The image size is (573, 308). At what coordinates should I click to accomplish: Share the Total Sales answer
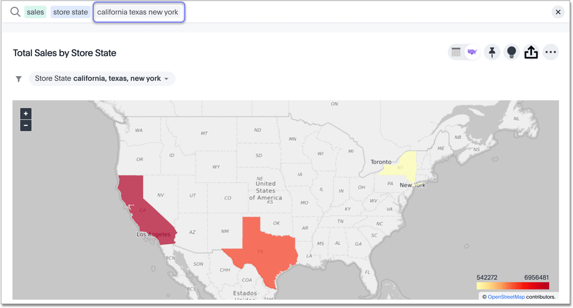click(x=531, y=52)
